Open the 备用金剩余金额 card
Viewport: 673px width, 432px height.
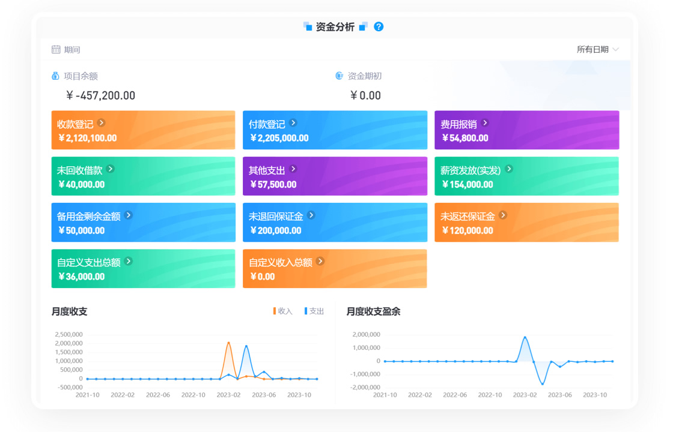pyautogui.click(x=143, y=223)
